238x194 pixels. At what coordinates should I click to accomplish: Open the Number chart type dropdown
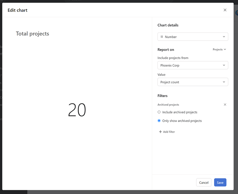click(x=192, y=37)
